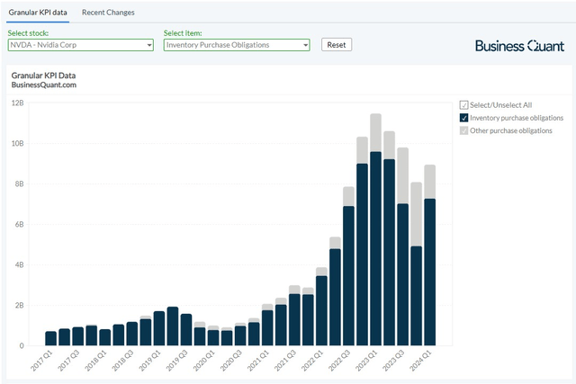Click the 12B y-axis label
Screen dimensions: 576x384
click(x=17, y=103)
